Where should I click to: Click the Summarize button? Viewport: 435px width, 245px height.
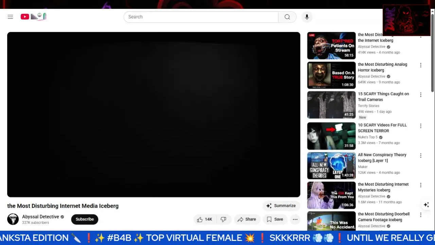[x=281, y=206]
